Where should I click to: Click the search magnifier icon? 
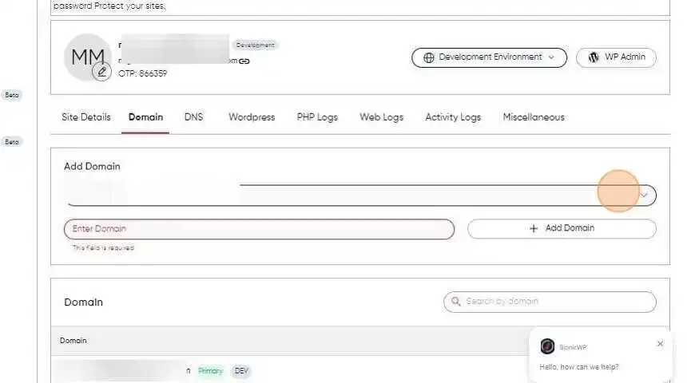tap(455, 302)
